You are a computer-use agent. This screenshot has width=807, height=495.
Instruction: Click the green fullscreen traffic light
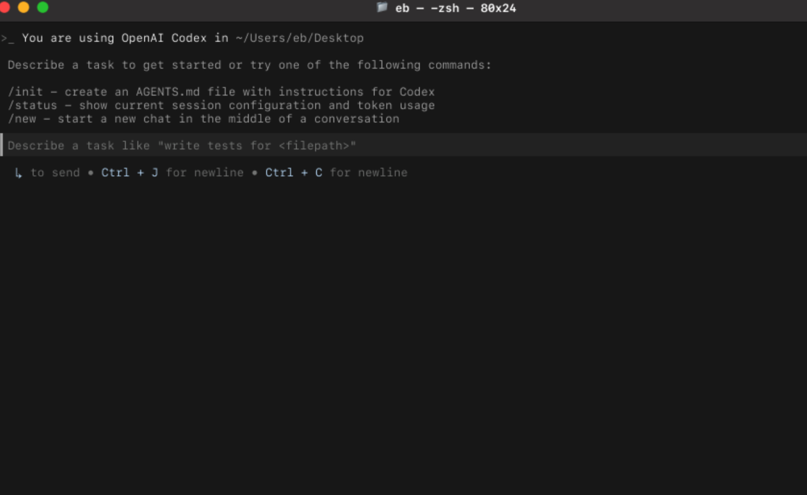(x=42, y=8)
